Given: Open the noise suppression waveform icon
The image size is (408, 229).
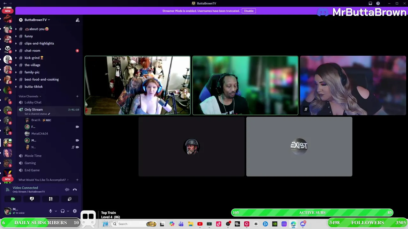Looking at the screenshot, I should (67, 190).
